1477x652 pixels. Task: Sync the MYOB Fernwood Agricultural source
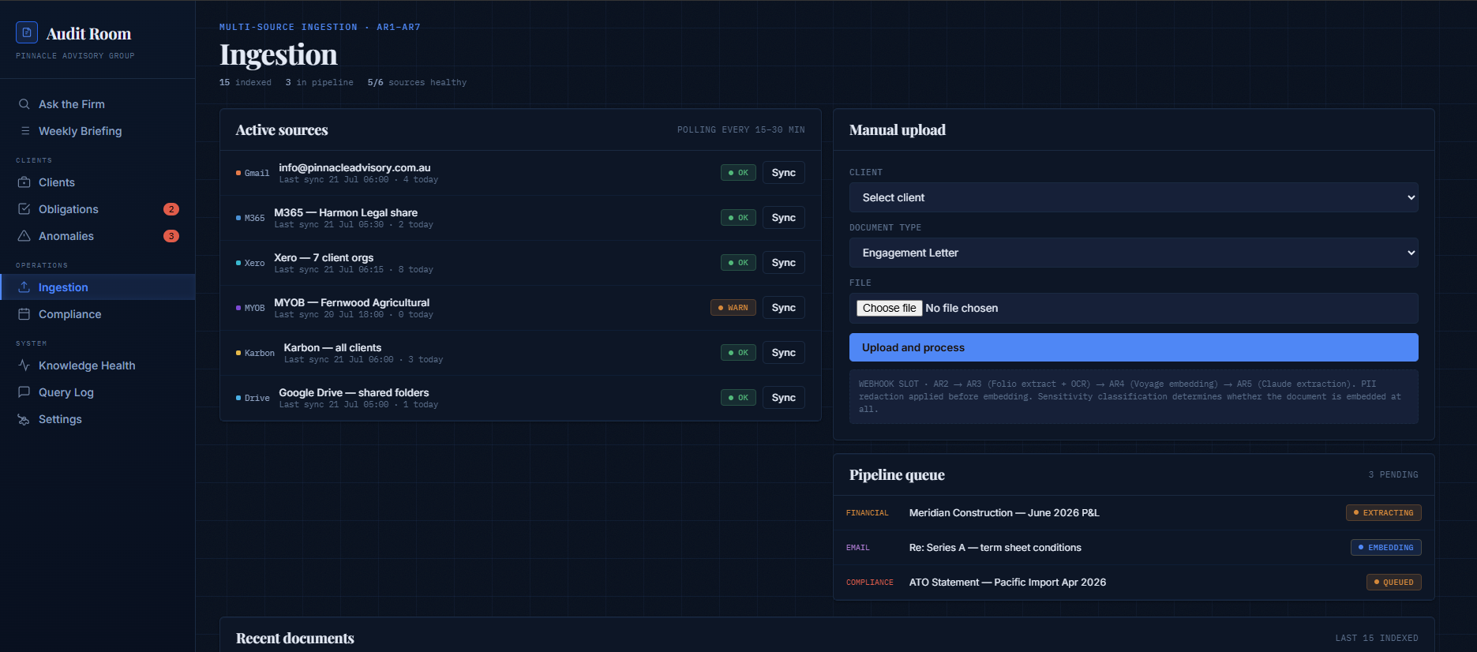[784, 308]
